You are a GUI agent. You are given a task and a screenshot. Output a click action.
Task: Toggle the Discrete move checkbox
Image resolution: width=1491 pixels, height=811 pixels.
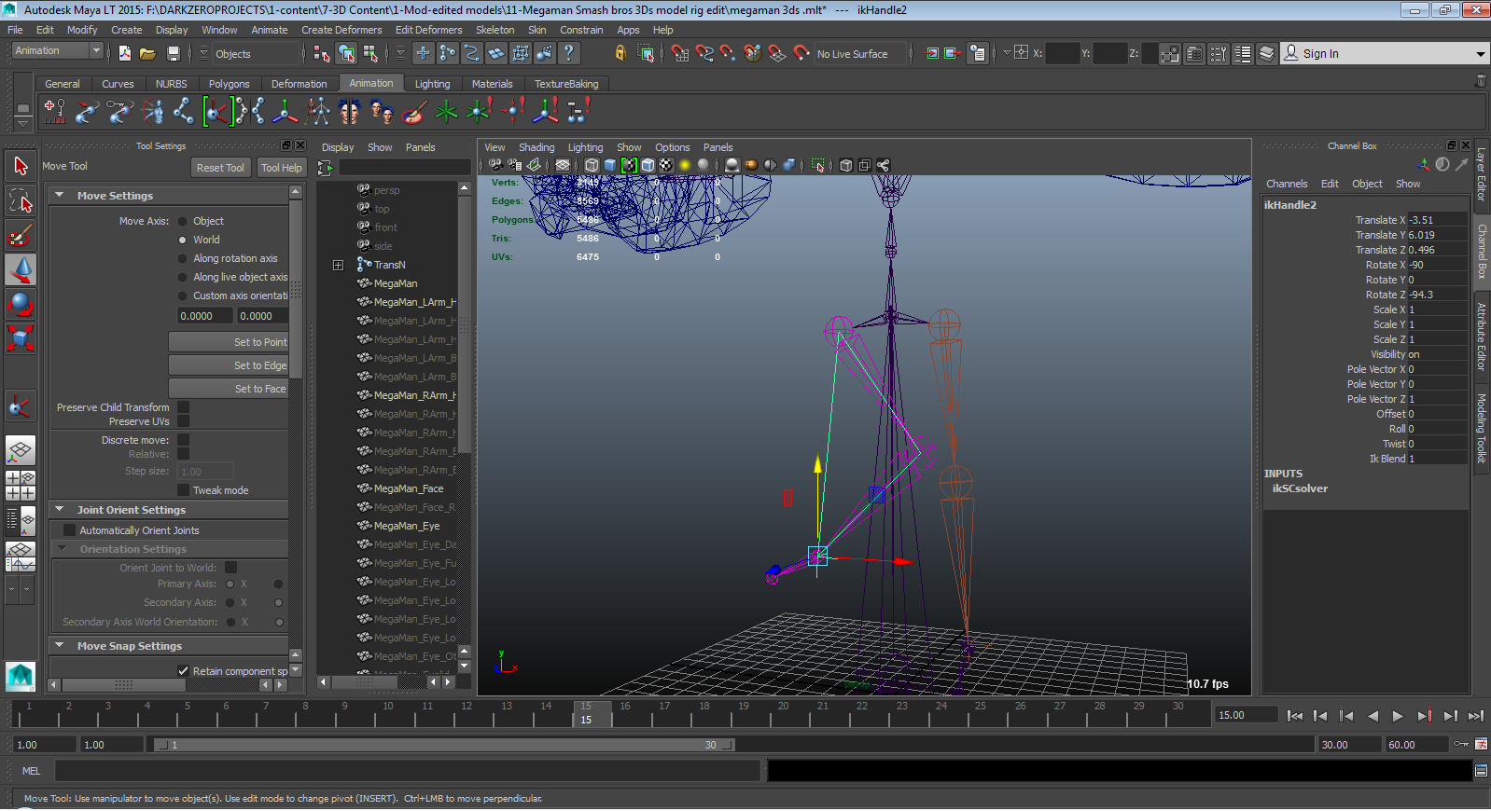(x=184, y=440)
